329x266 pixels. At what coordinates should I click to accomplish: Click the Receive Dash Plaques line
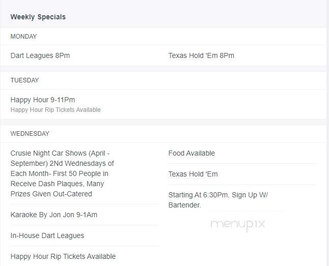(x=57, y=184)
